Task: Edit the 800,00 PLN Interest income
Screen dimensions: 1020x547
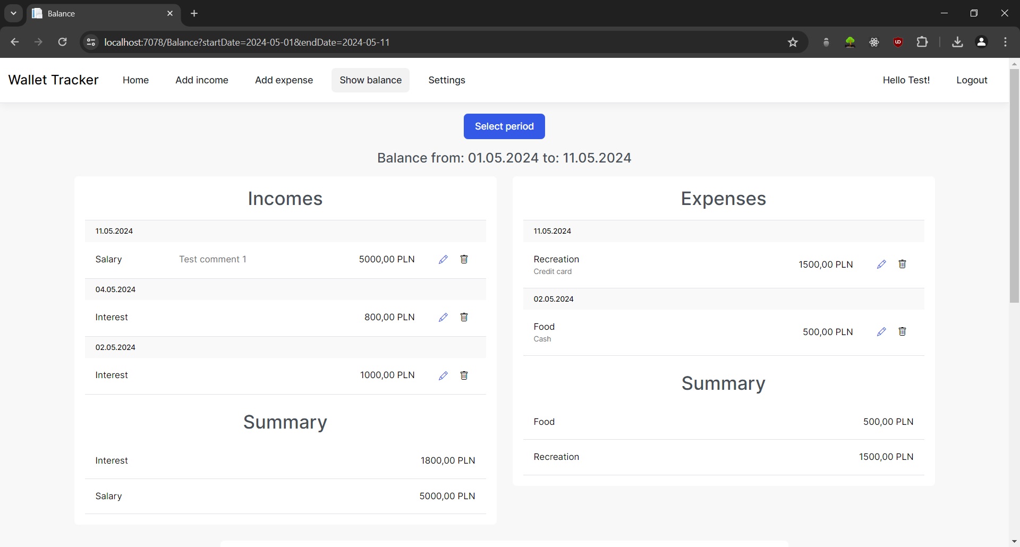Action: click(x=443, y=317)
